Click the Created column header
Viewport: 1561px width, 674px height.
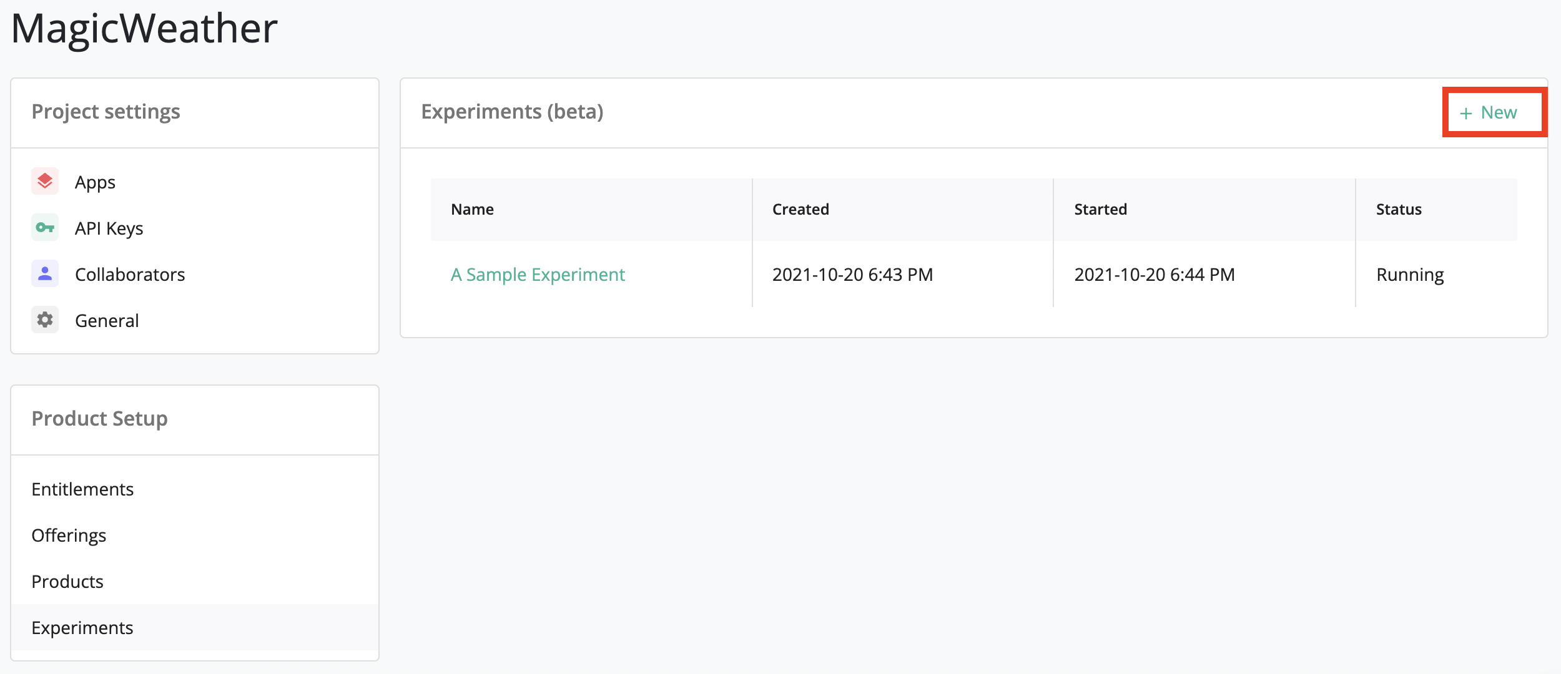coord(800,210)
